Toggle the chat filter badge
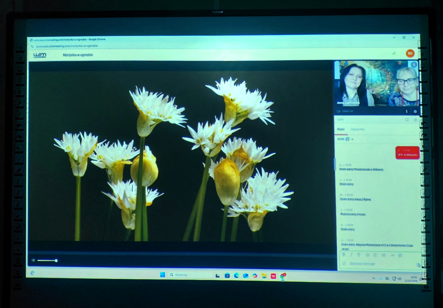443x308 pixels. (347, 139)
